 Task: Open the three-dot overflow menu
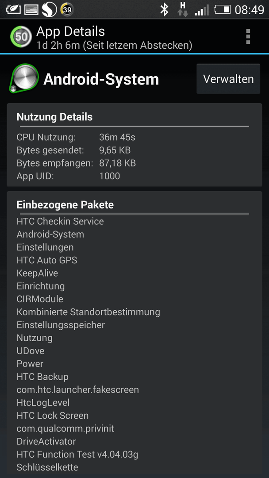[248, 37]
